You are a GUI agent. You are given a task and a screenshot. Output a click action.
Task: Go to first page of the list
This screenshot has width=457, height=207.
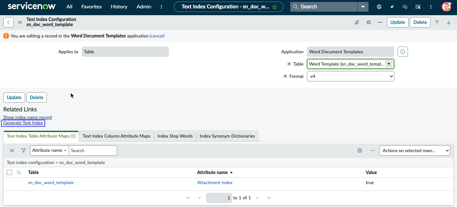pos(188,198)
